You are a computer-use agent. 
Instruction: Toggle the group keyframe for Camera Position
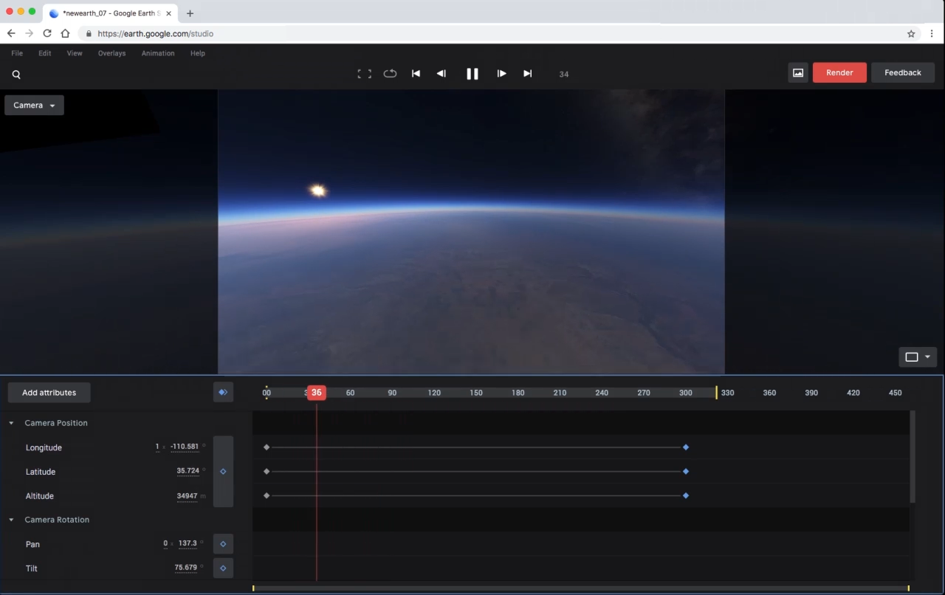[223, 471]
